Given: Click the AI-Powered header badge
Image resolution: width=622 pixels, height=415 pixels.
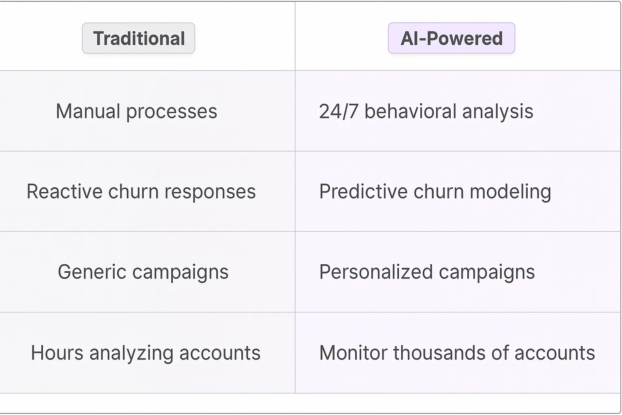Looking at the screenshot, I should (x=451, y=39).
